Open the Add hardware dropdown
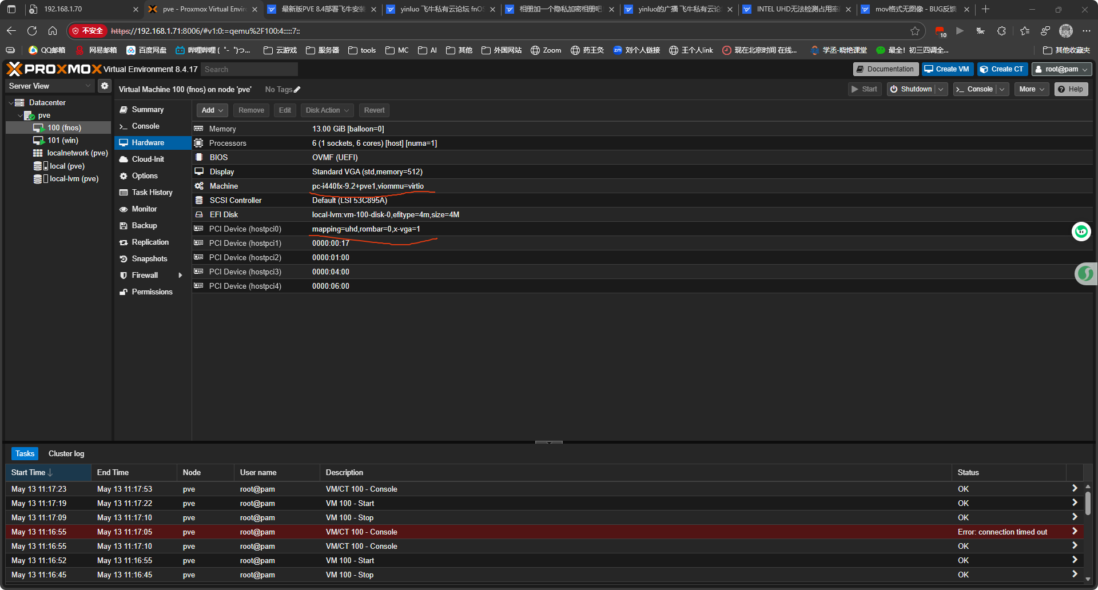The width and height of the screenshot is (1098, 590). coord(212,110)
